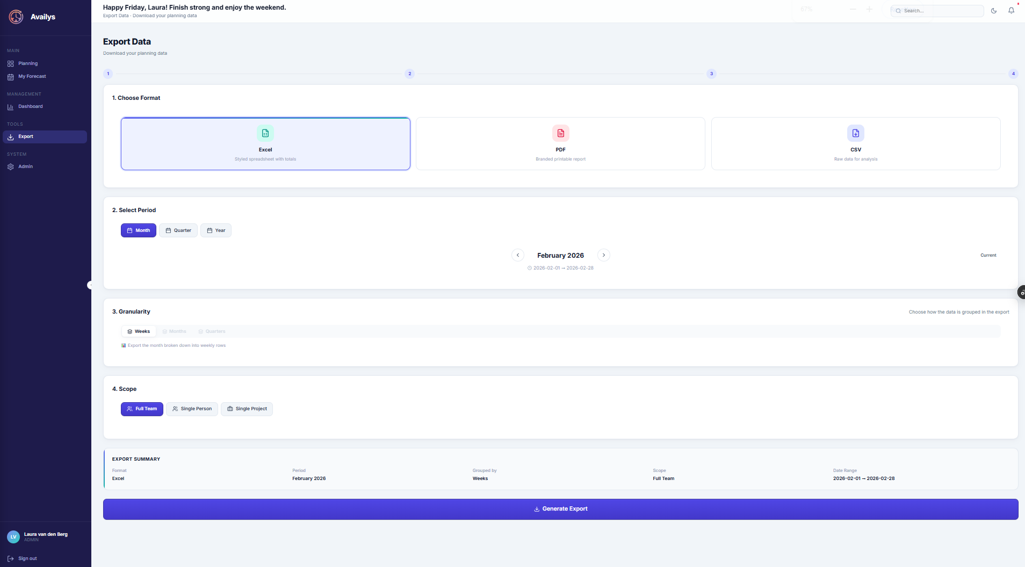Viewport: 1025px width, 567px height.
Task: Open Planning from the sidebar
Action: 27,63
